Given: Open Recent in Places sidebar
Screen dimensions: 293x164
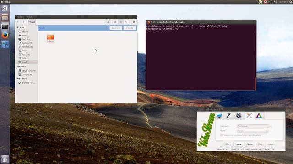Looking at the screenshot, I should (23, 31).
